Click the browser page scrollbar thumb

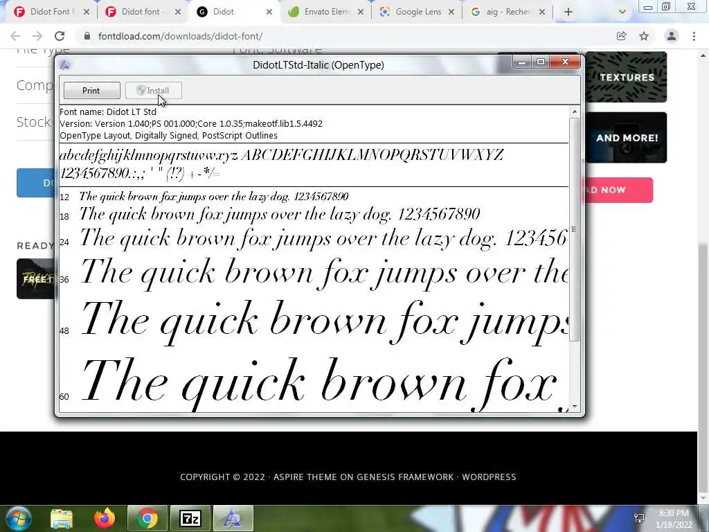(703, 366)
